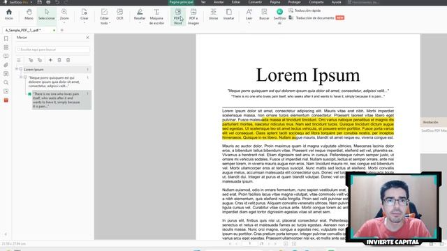Open form fields panel in sidebar

point(6,74)
